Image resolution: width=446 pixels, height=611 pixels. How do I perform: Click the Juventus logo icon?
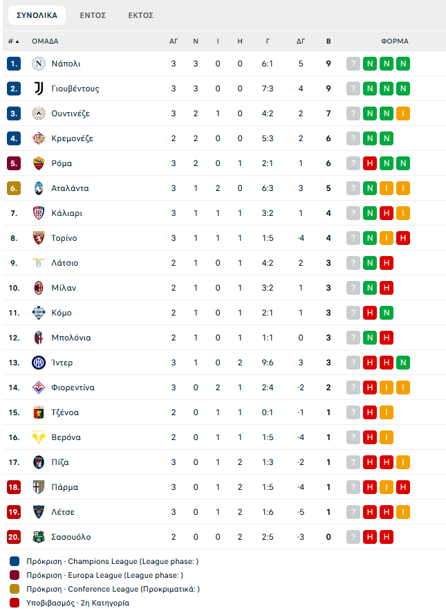coord(39,89)
